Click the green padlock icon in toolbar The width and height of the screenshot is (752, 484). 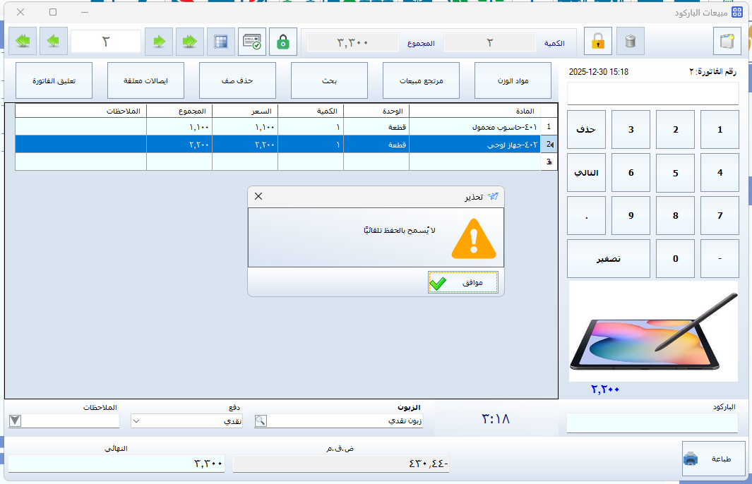[x=283, y=42]
